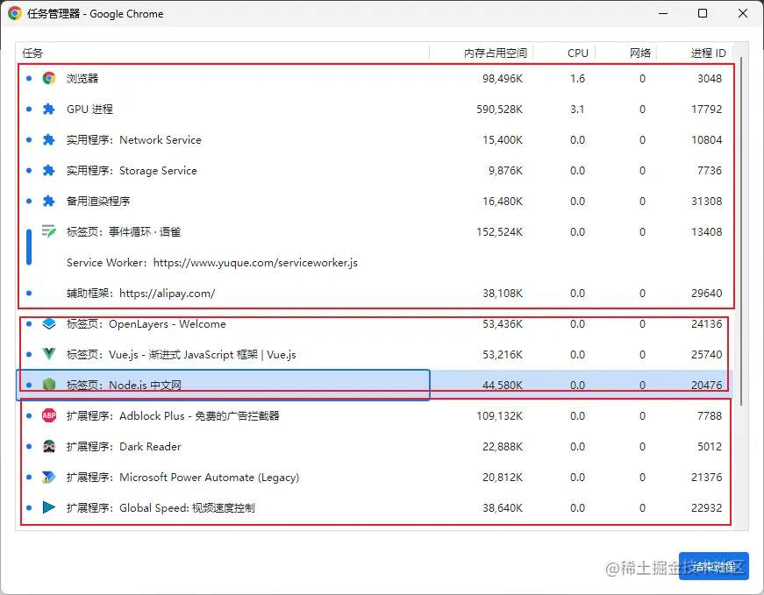Click CPU value 3.1
This screenshot has height=595, width=764.
coord(577,109)
